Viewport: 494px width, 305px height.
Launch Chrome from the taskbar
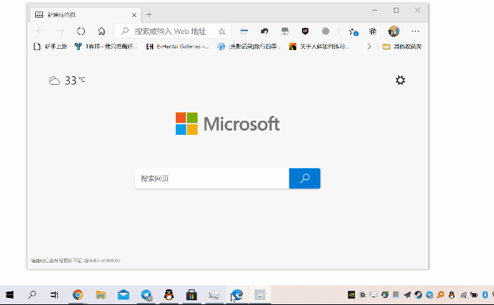78,295
